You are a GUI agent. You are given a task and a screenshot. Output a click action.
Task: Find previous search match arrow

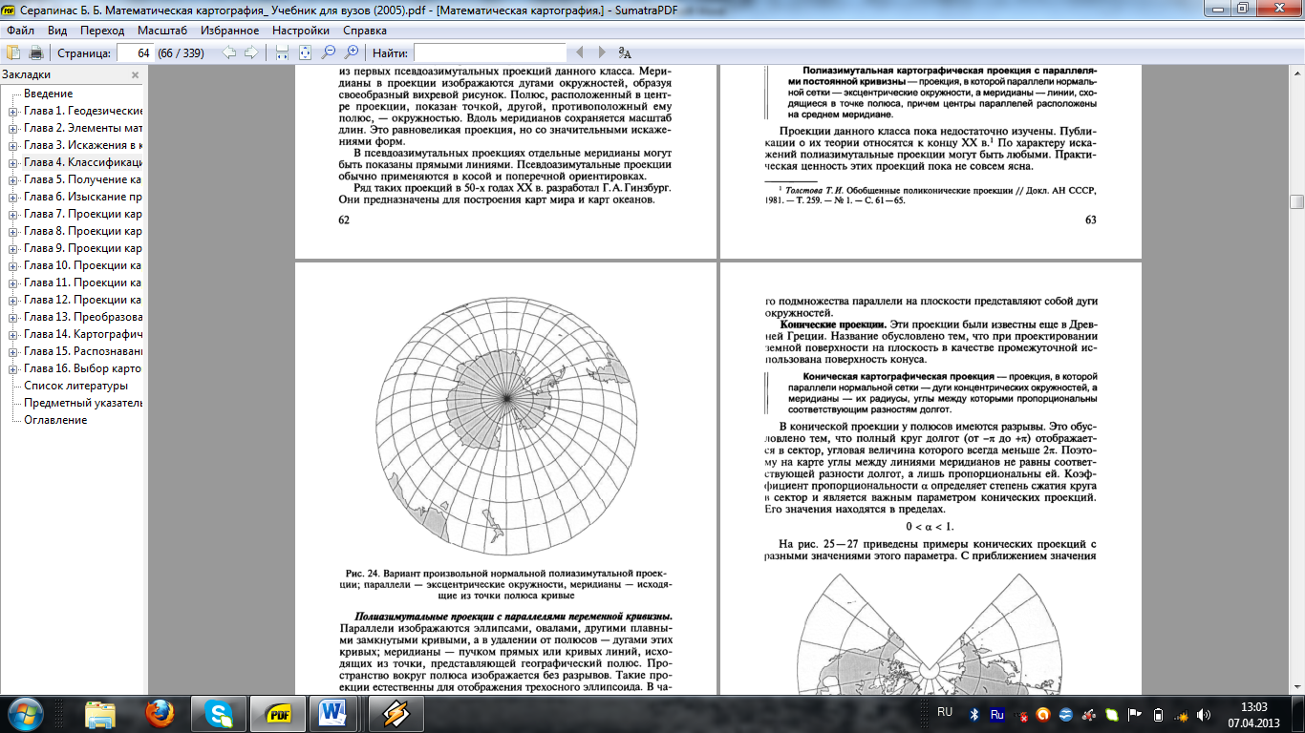click(x=580, y=52)
